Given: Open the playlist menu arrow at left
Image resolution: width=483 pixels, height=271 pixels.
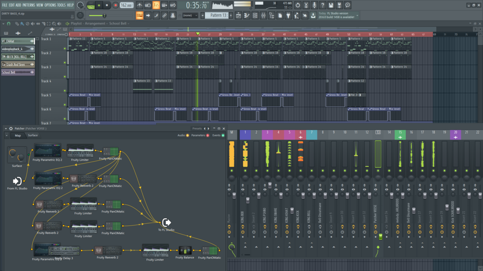Looking at the screenshot, I should 3,24.
